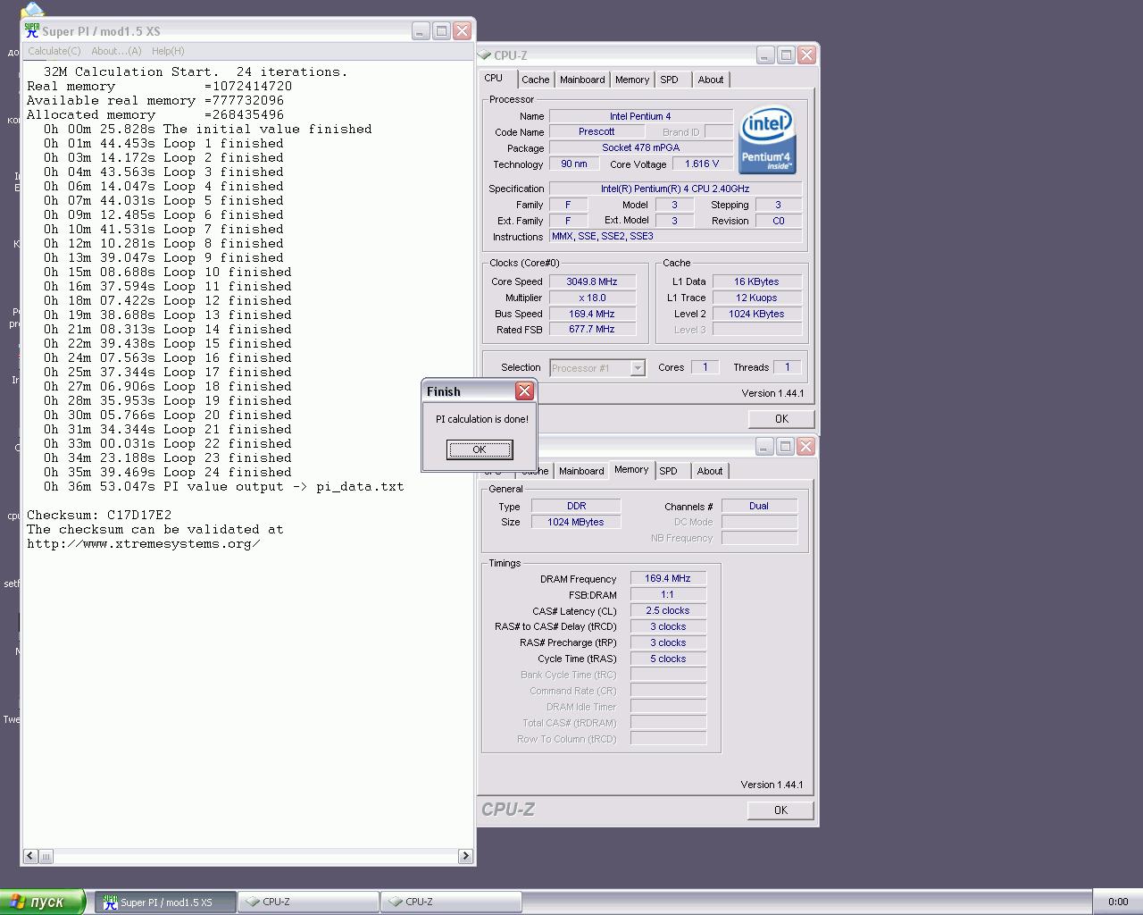Click second CPU-Z taskbar button
This screenshot has height=915, width=1143.
pyautogui.click(x=451, y=902)
